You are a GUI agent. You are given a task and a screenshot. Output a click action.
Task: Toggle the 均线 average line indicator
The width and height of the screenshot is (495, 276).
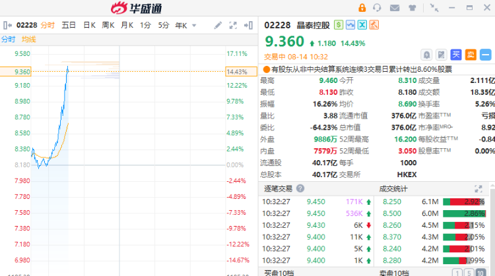point(28,40)
